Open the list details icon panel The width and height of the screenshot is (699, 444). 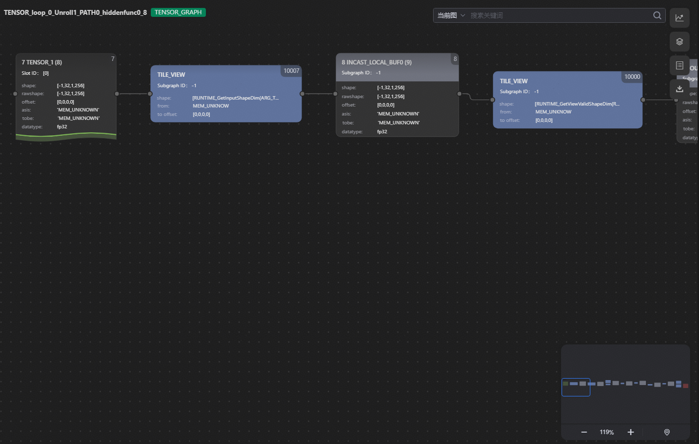(679, 65)
